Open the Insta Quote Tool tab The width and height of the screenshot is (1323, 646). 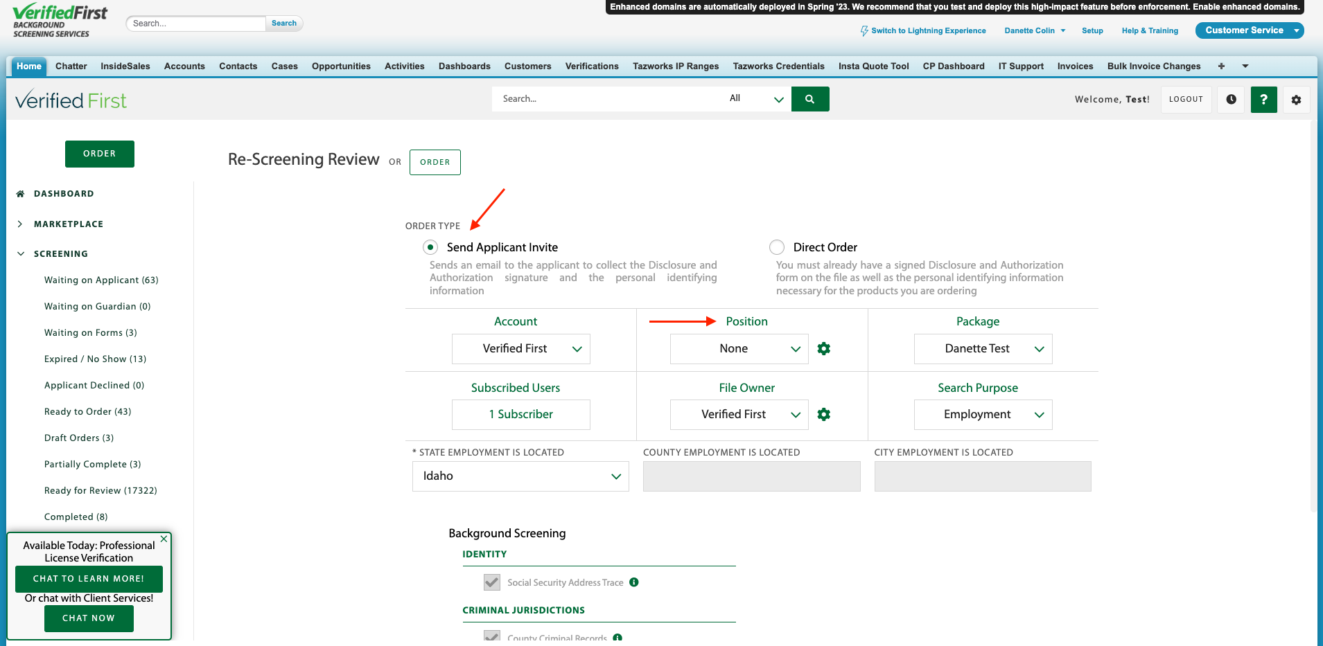click(x=874, y=66)
